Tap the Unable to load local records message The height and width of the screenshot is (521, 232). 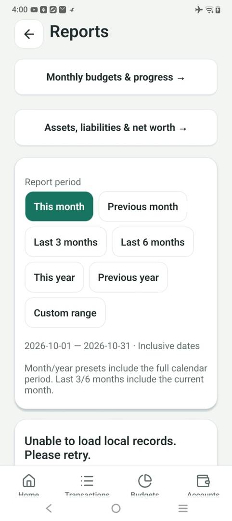[101, 448]
